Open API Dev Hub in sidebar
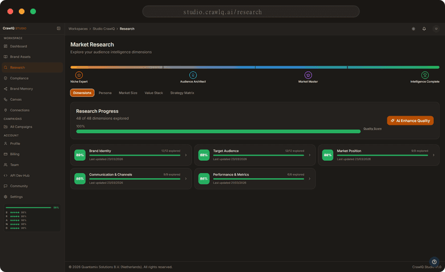Viewport: 445px width, 272px height. 32,176
